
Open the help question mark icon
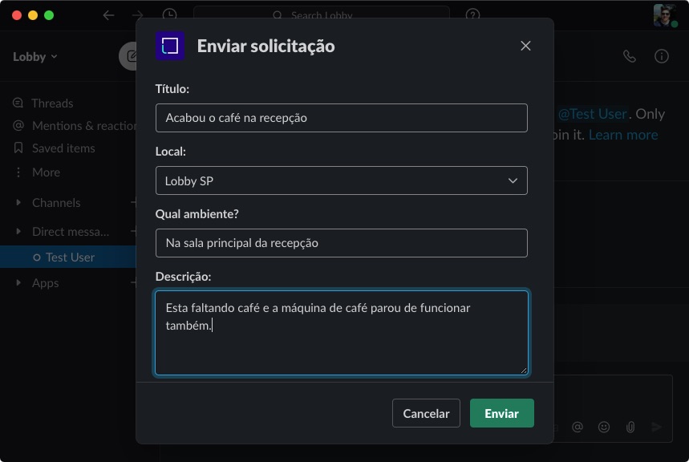(472, 15)
